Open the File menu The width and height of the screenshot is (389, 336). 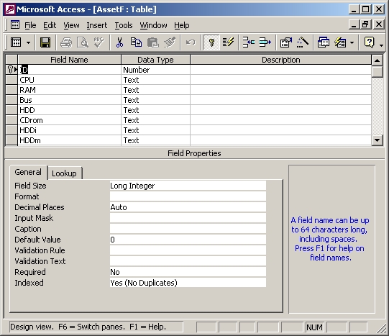[x=30, y=25]
